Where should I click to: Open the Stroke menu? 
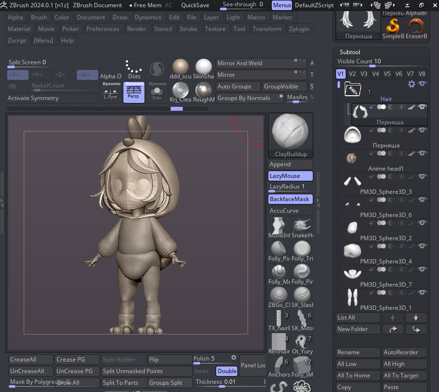tap(188, 29)
